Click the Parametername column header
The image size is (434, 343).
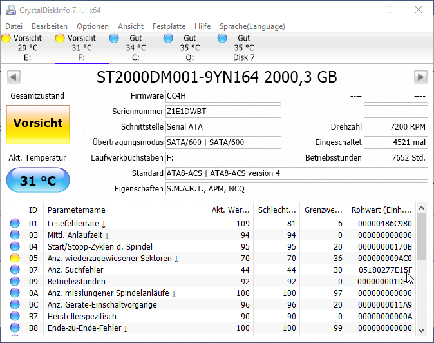pos(125,210)
